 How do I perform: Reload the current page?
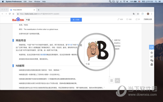pos(10,14)
